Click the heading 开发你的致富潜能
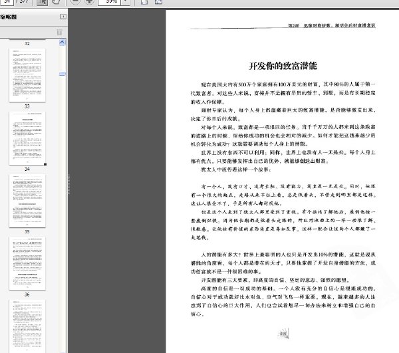 pos(283,66)
